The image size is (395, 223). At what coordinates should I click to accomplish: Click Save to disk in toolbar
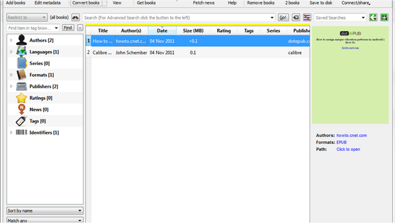tap(320, 3)
